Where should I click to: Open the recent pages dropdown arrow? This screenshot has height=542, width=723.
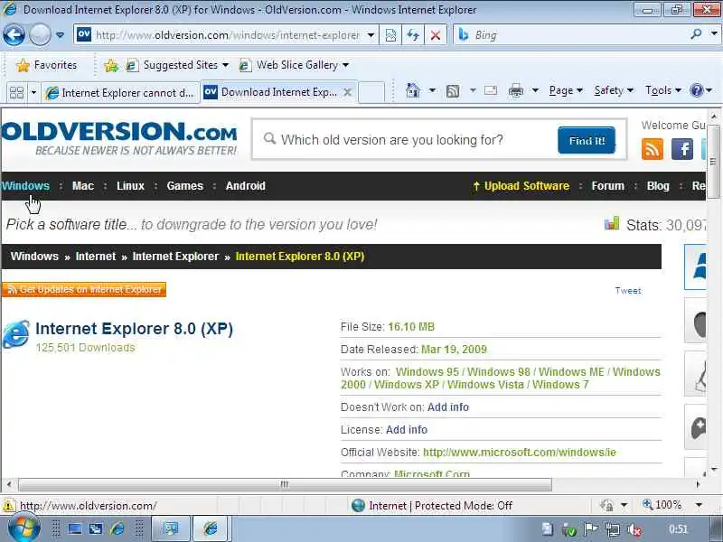[x=60, y=35]
